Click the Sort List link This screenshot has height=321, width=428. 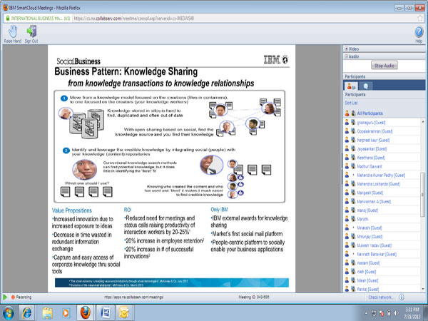351,103
